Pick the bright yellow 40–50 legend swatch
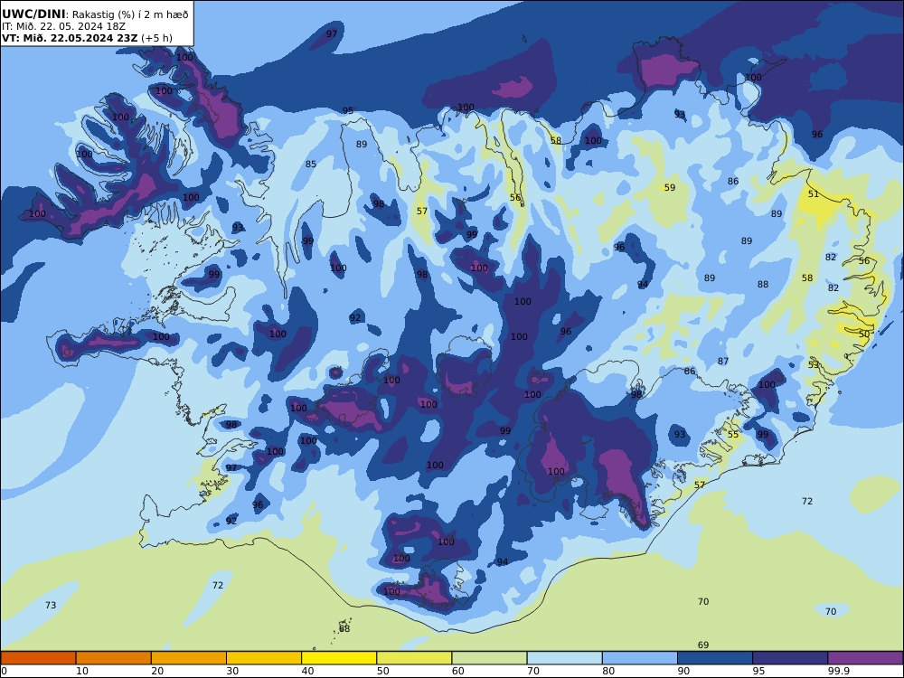The image size is (904, 678). 339,658
